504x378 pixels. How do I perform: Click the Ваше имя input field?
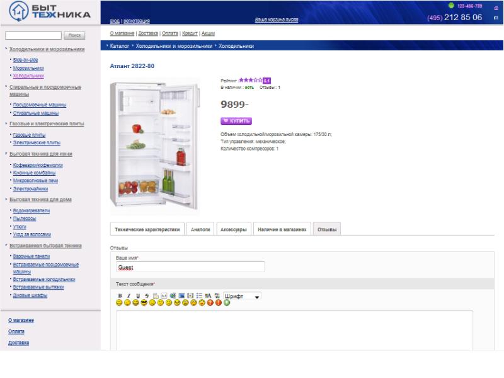pos(190,266)
